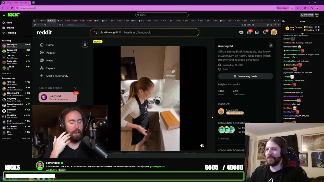
Task: Click Instagram icon on the video
Action: 174,72
